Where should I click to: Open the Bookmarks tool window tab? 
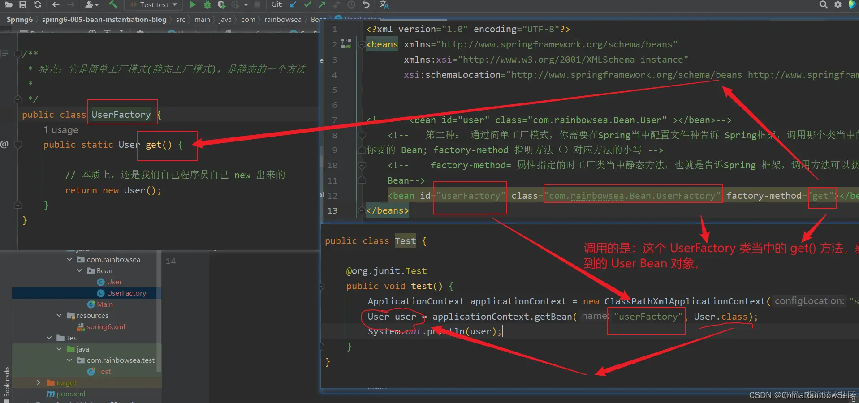pyautogui.click(x=6, y=382)
